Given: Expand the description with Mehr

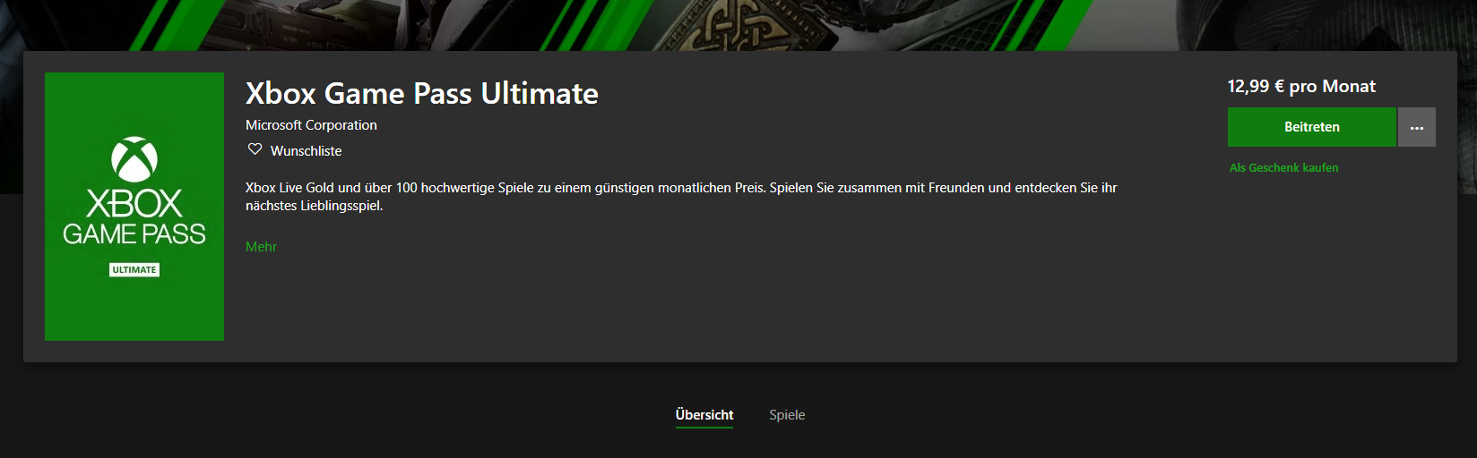Looking at the screenshot, I should [261, 247].
